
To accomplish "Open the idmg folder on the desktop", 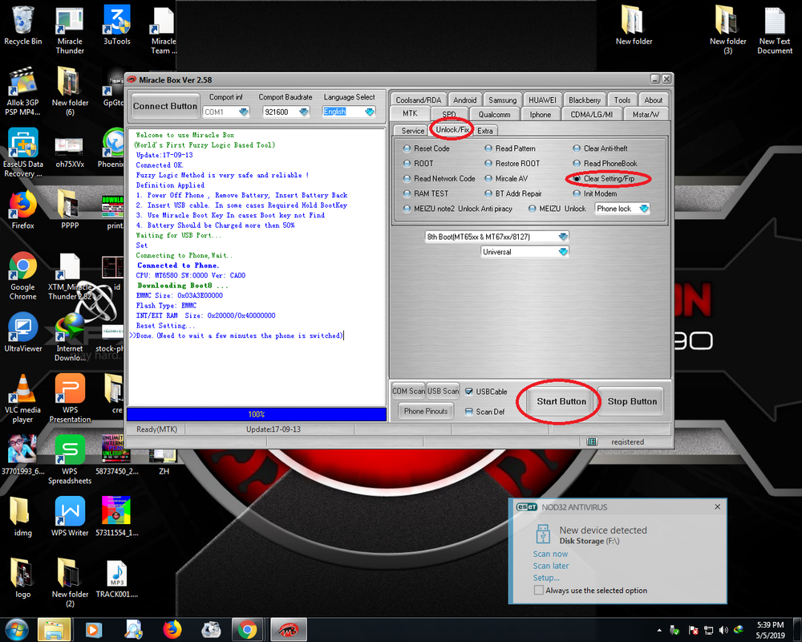I will coord(22,517).
